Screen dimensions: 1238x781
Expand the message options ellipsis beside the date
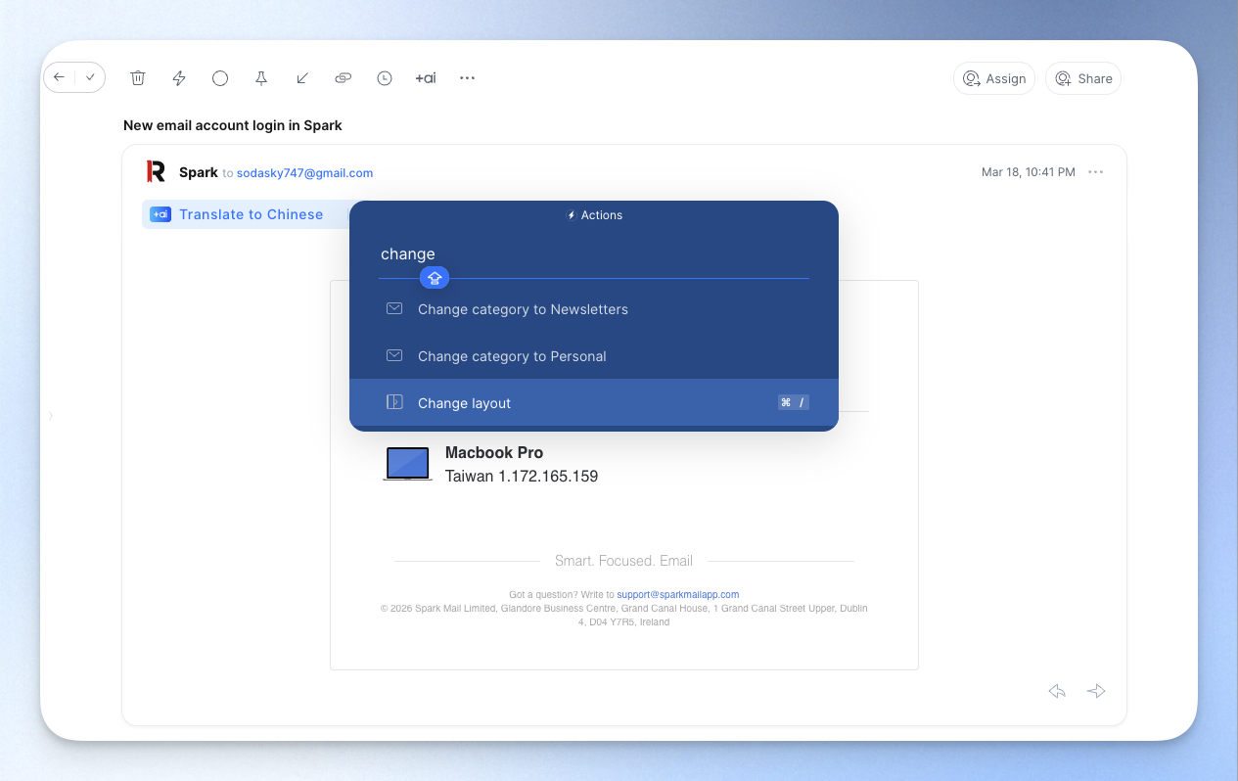[1095, 172]
